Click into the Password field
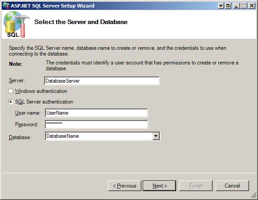Screen dimensions: 258x200 point(97,124)
